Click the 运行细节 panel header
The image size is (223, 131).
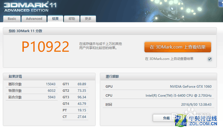tap(159, 76)
